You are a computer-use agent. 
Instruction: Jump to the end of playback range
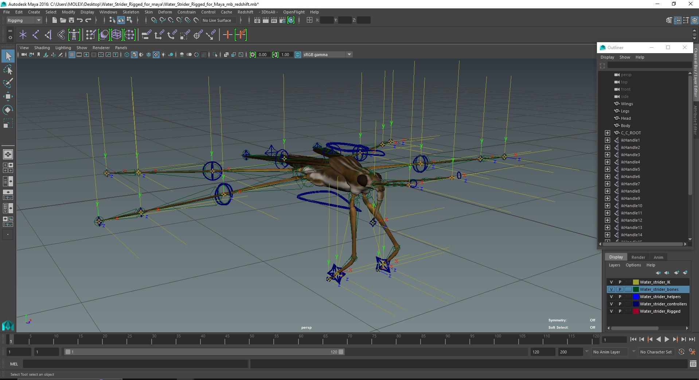tap(692, 339)
